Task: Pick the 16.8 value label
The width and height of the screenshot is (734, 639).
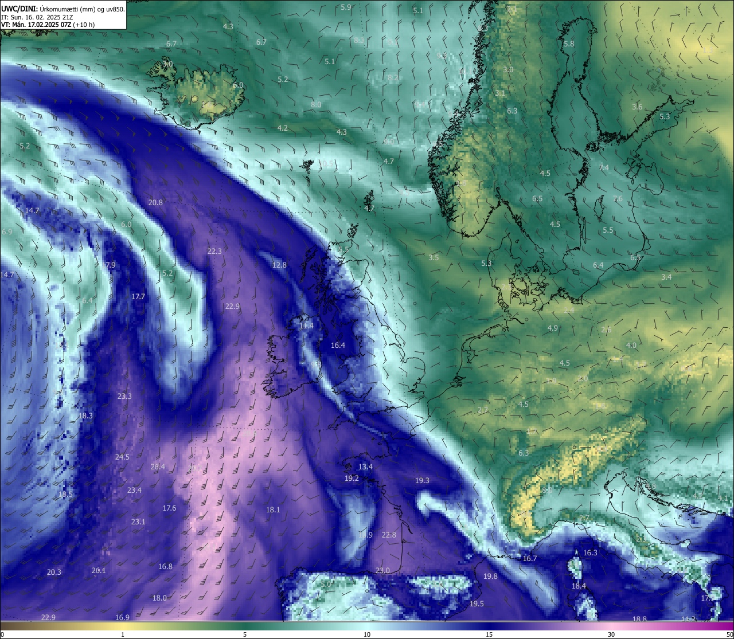Action: click(165, 567)
